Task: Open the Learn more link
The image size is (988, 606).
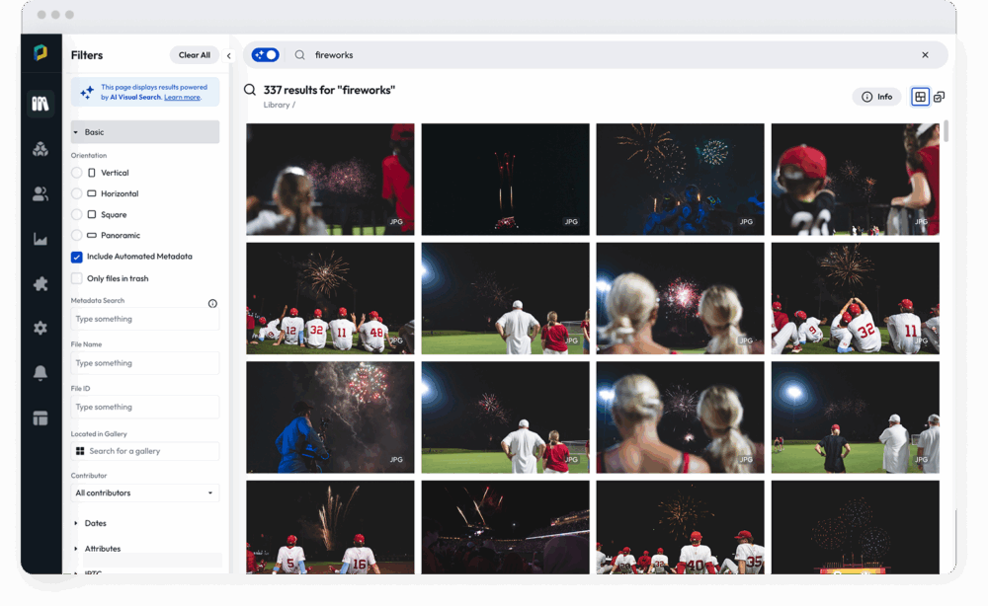Action: click(182, 98)
